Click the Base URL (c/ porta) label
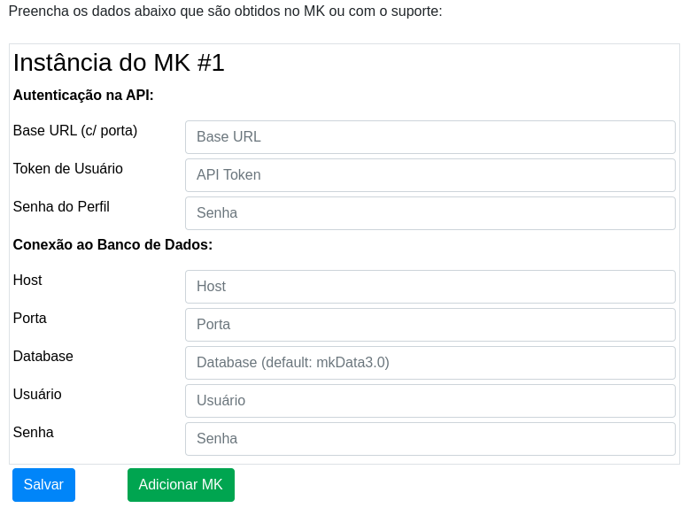689x508 pixels. click(x=75, y=131)
